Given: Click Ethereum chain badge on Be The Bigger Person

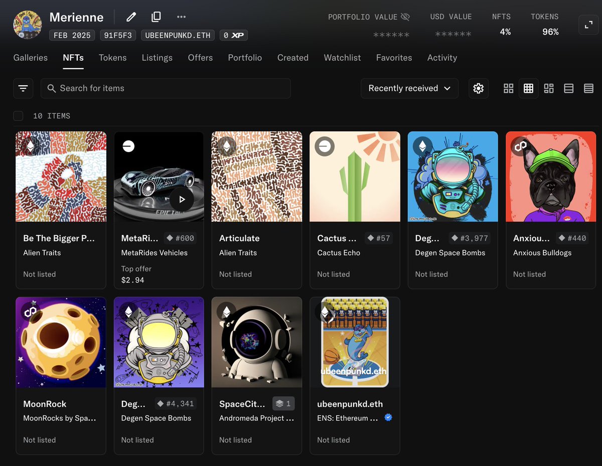Looking at the screenshot, I should (30, 146).
